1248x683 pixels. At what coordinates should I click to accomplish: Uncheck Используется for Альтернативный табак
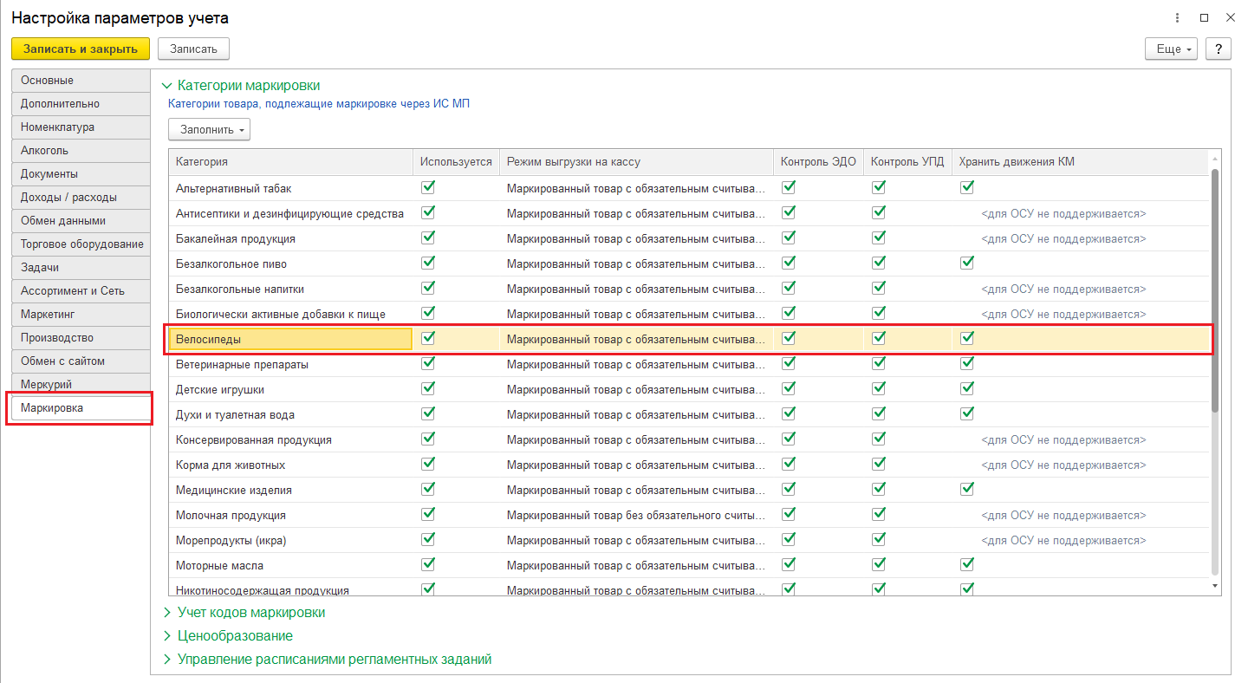pos(428,187)
